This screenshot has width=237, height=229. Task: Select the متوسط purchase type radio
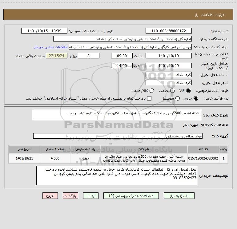[178, 98]
